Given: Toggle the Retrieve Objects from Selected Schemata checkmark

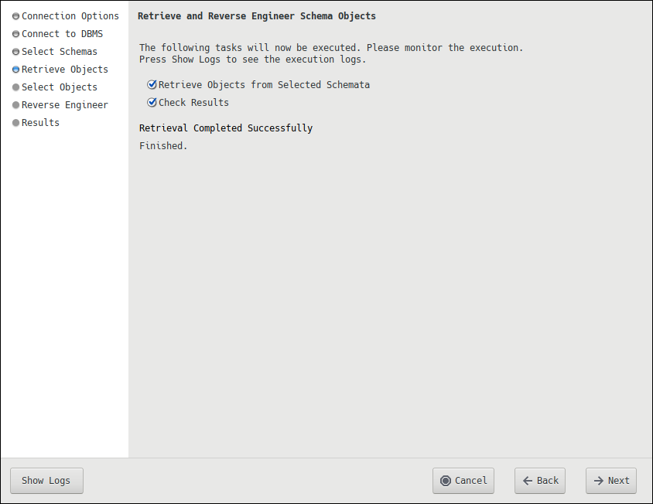Looking at the screenshot, I should (x=152, y=85).
